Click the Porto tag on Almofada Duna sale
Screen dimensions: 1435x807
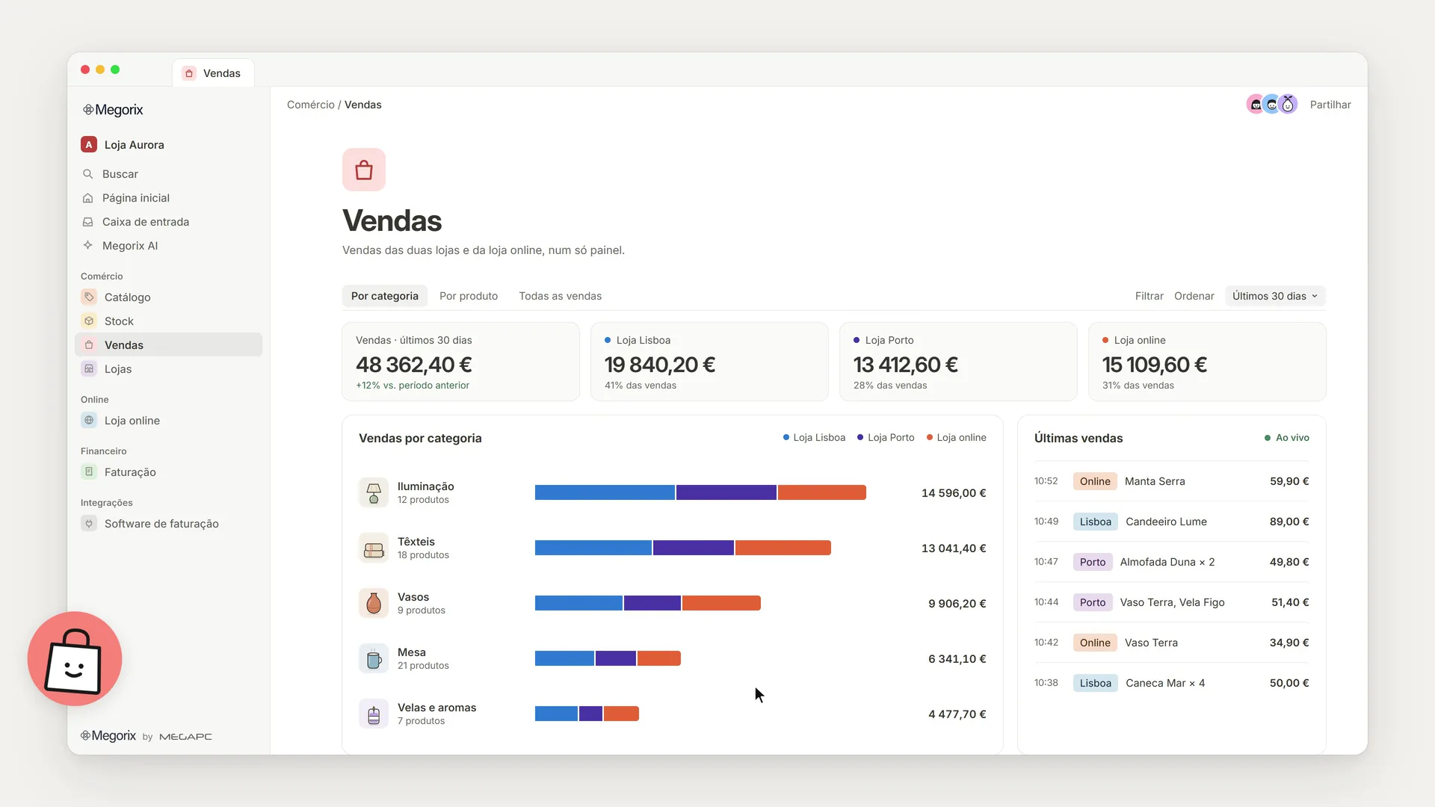coord(1093,562)
